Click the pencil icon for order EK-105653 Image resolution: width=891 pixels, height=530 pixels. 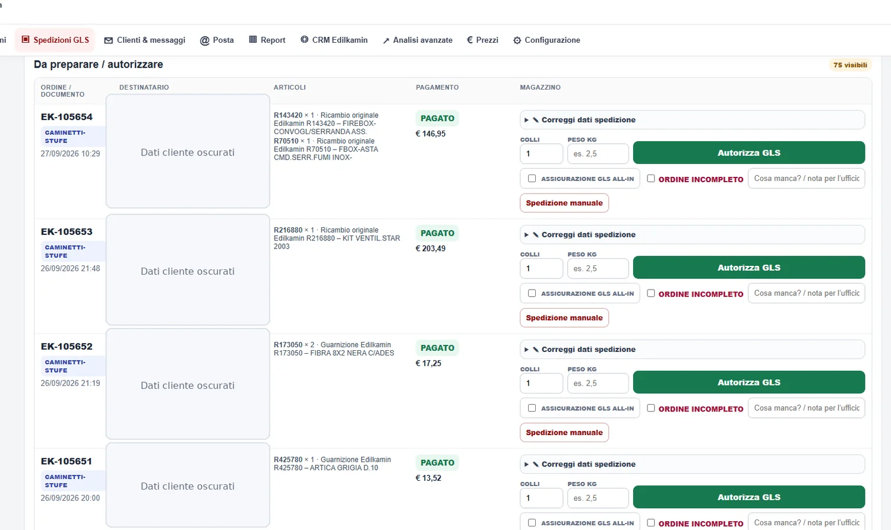click(x=536, y=235)
